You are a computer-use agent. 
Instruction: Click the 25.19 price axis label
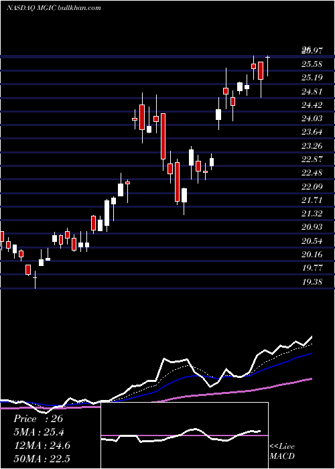pos(312,78)
